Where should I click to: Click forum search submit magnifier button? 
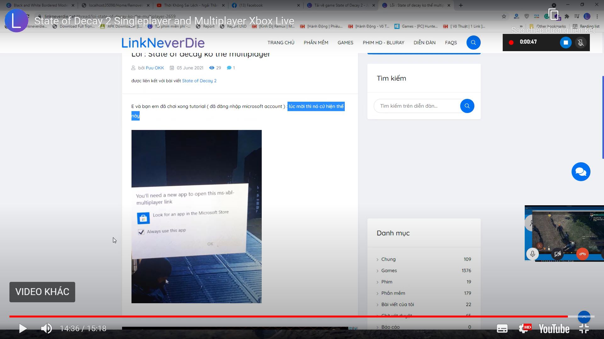pyautogui.click(x=467, y=106)
